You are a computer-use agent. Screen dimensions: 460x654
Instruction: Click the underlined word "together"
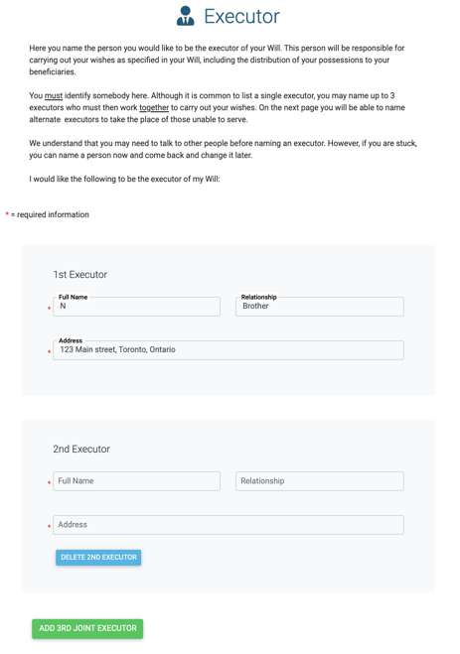[x=154, y=107]
